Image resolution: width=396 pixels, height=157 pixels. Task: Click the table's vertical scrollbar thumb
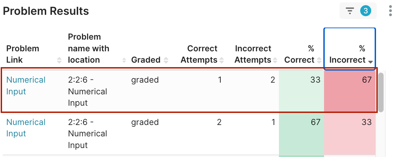point(381,92)
